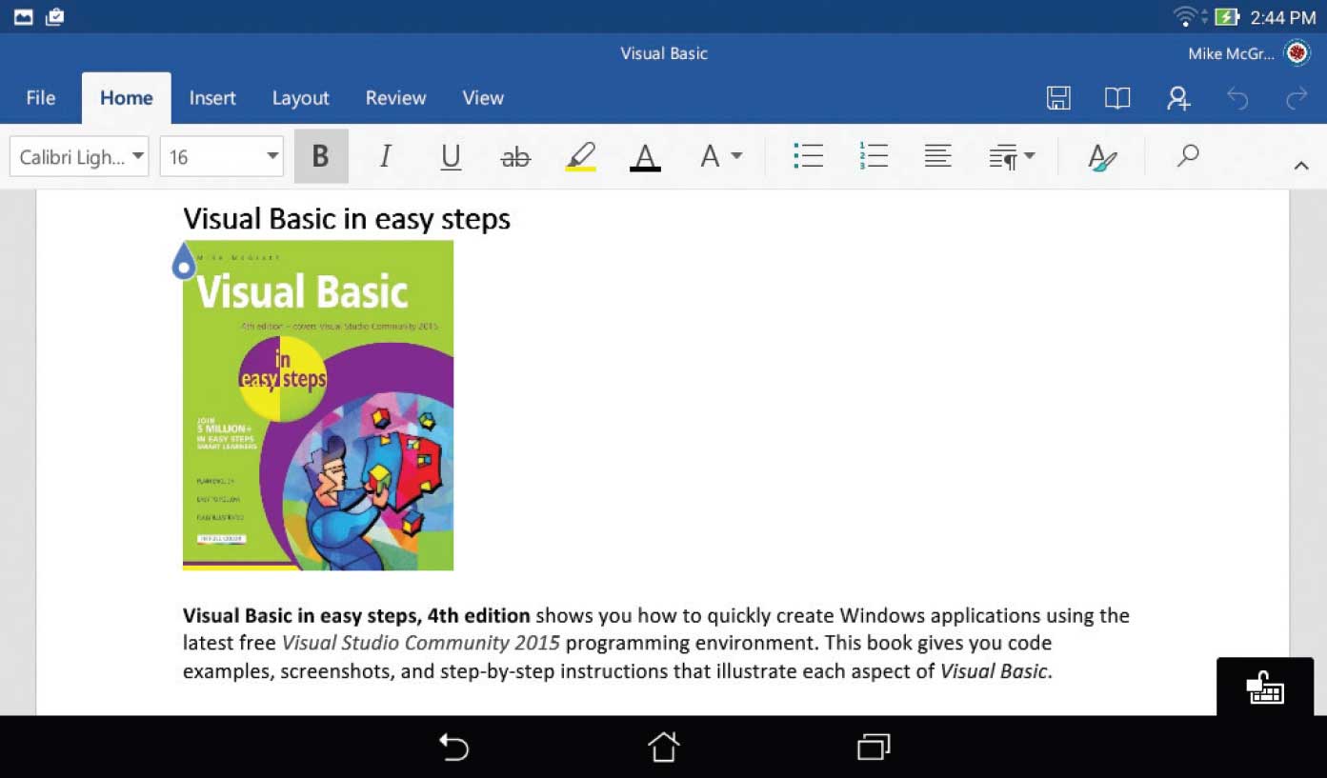
Task: Click the bold text 'Visual Basic in easy steps, 4th edition'
Action: [x=356, y=615]
